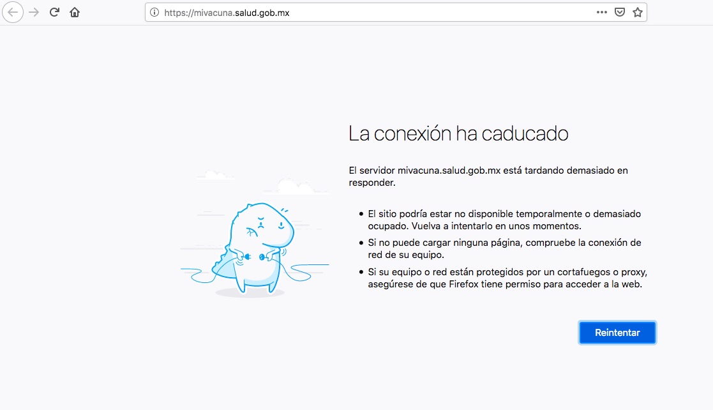This screenshot has width=713, height=410.
Task: Go back to the previous page
Action: coord(13,12)
